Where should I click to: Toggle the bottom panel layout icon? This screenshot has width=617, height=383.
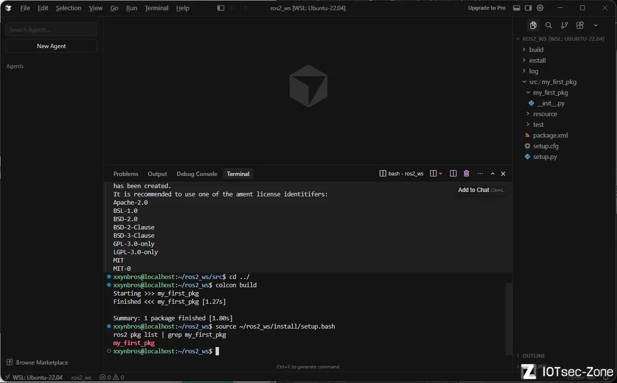coord(517,8)
